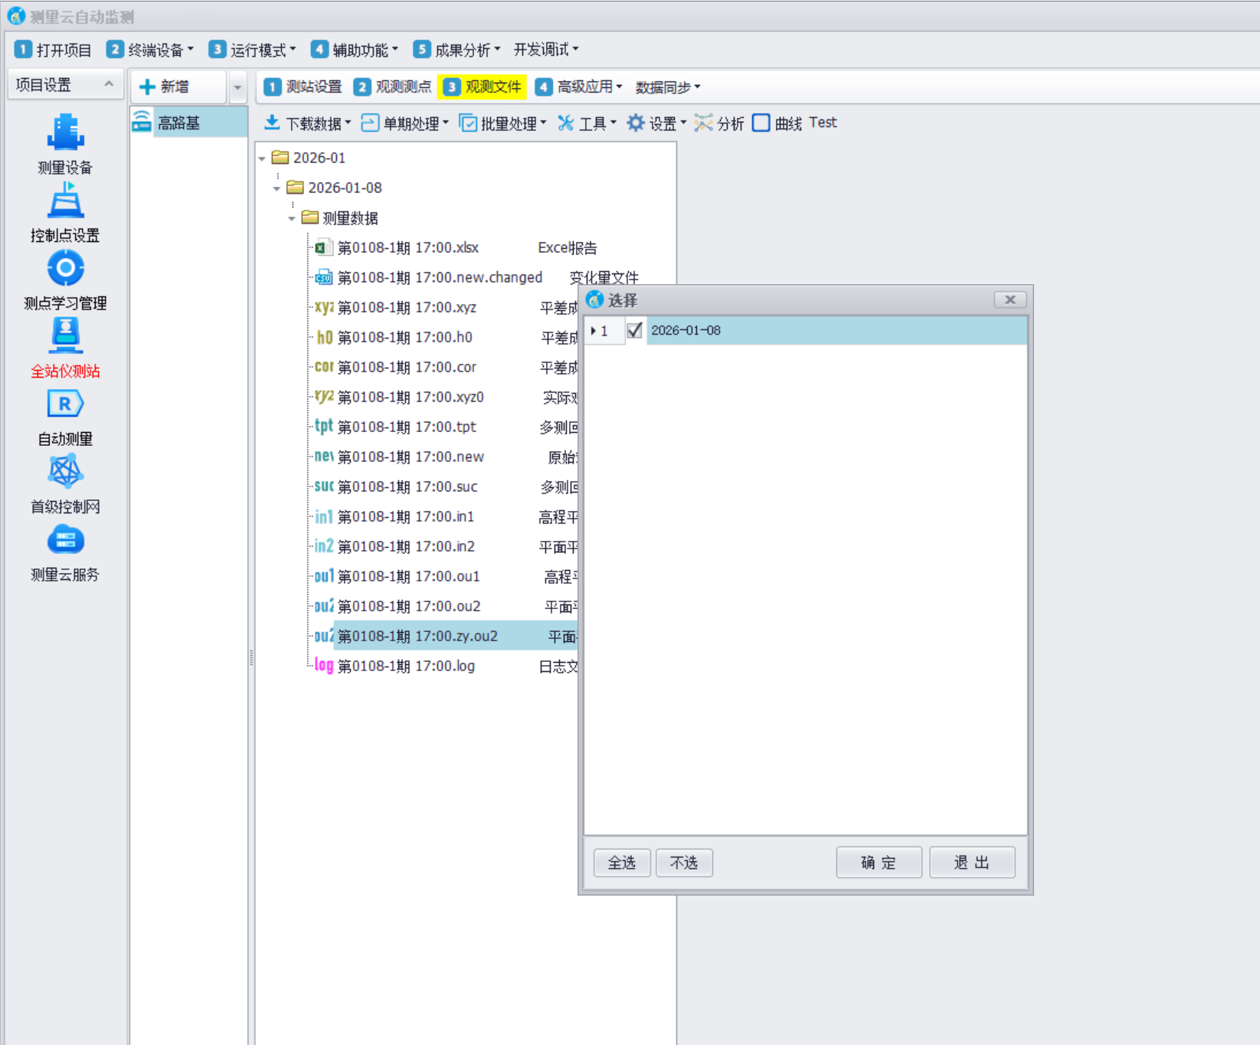1260x1045 pixels.
Task: Open the 自动测量 sidebar icon
Action: (x=65, y=405)
